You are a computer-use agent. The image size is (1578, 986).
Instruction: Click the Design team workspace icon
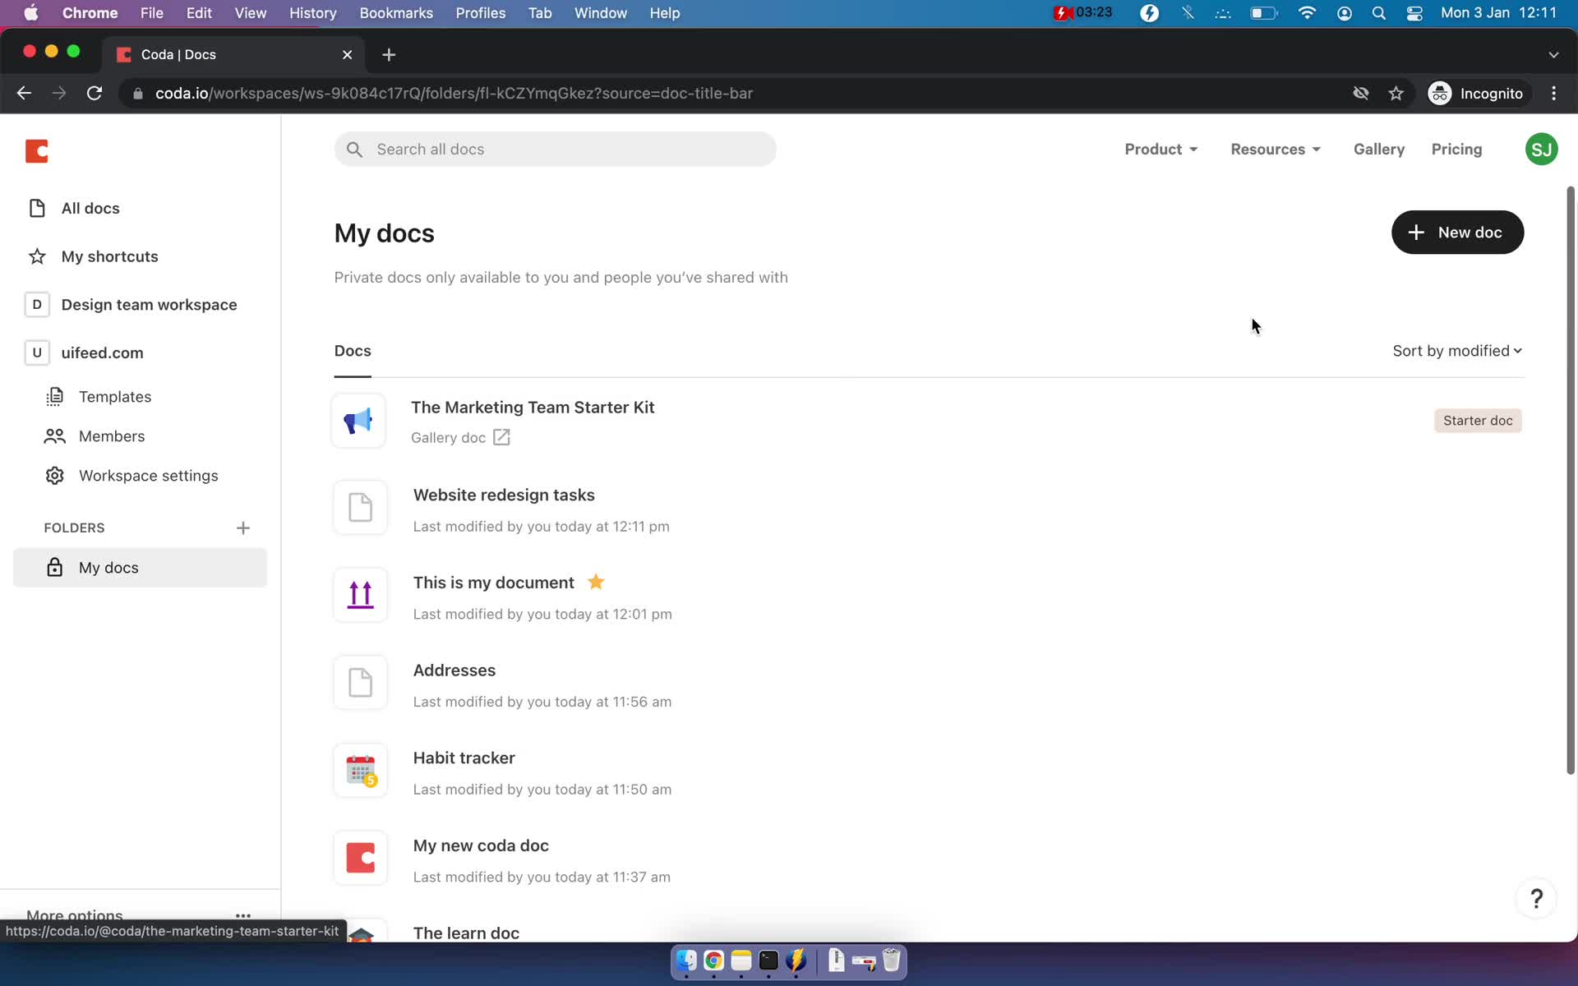(36, 303)
